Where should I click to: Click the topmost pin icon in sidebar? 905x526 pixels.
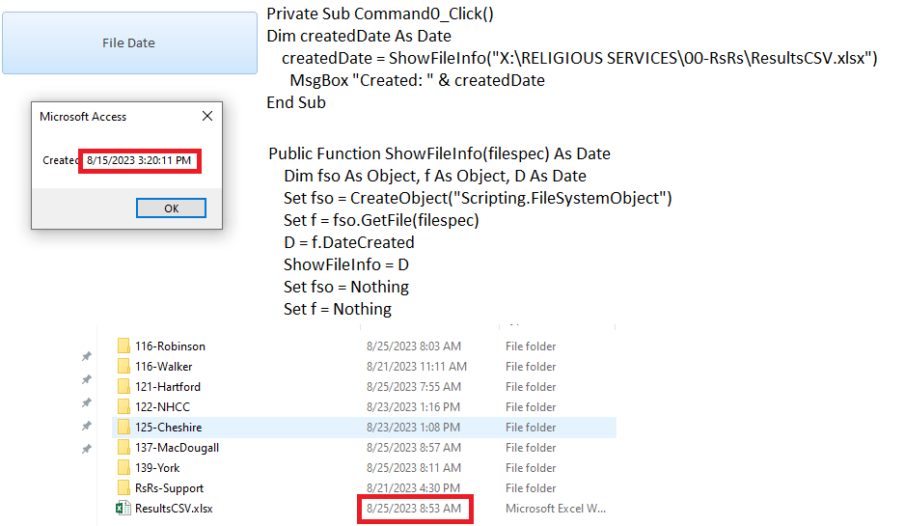87,356
